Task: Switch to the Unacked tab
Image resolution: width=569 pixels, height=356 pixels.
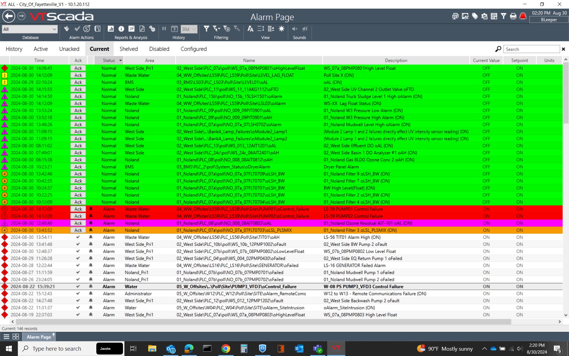Action: (x=69, y=49)
